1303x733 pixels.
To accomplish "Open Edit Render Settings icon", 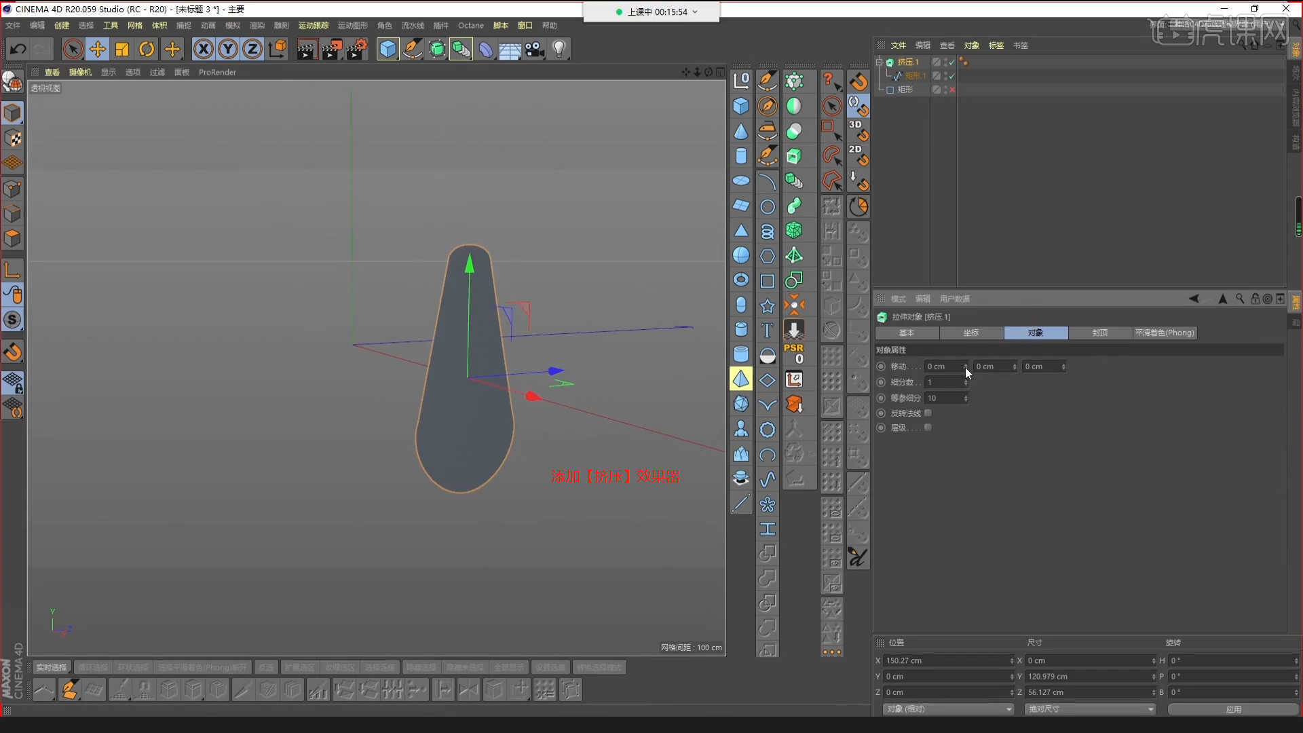I will [357, 49].
